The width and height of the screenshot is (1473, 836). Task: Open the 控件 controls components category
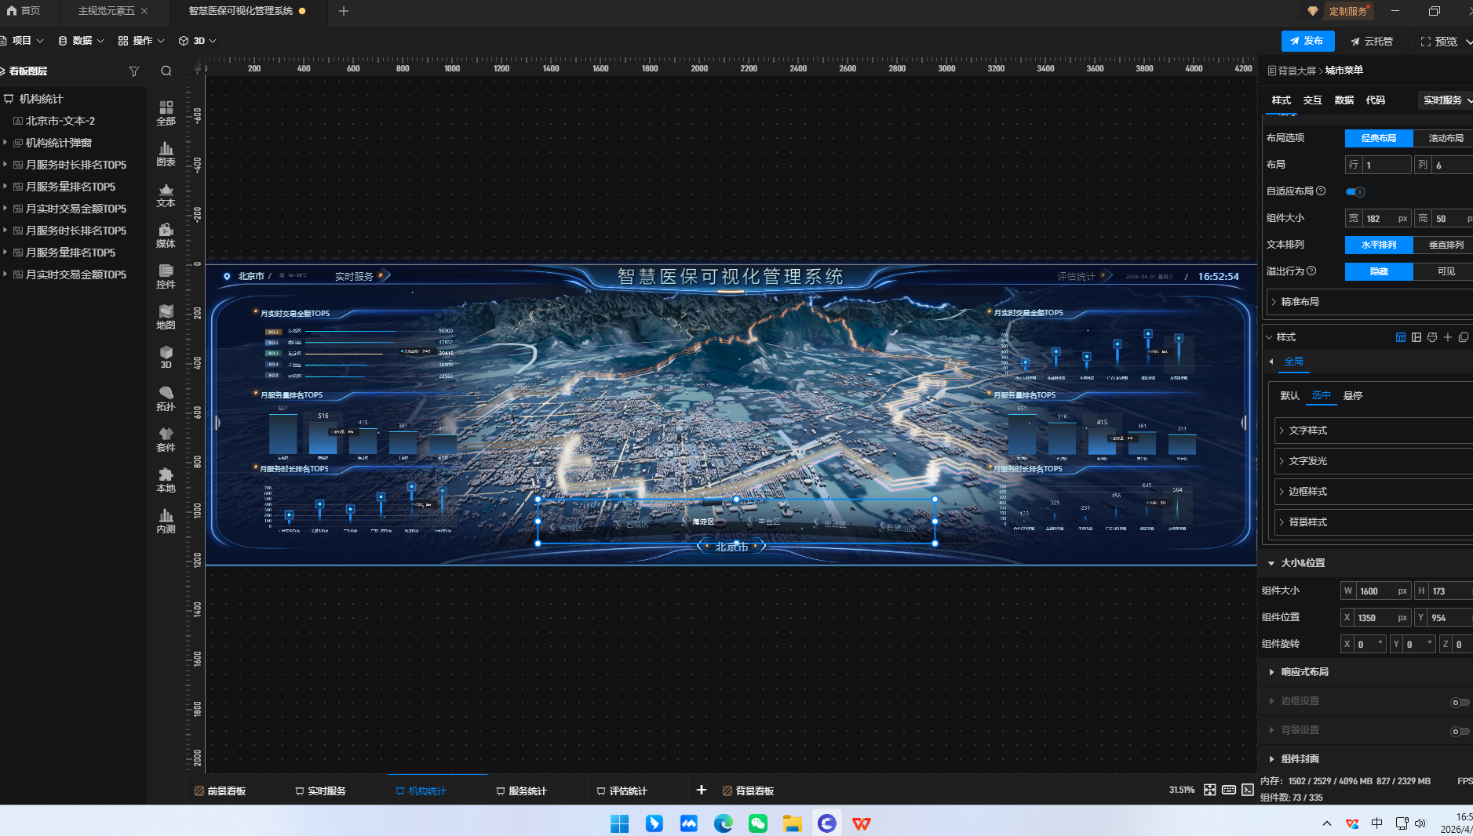point(166,276)
